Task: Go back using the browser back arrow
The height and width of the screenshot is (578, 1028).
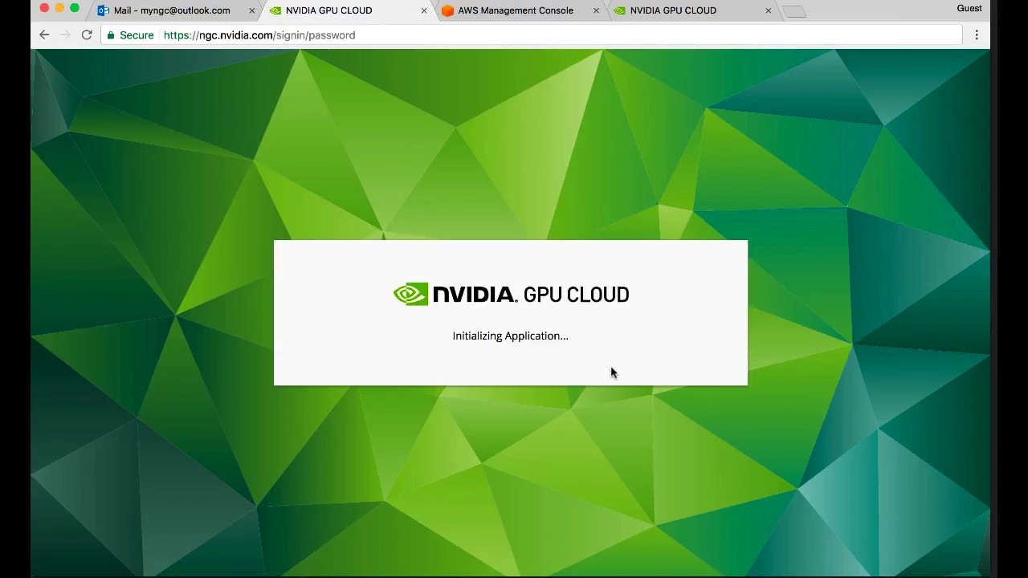Action: coord(44,35)
